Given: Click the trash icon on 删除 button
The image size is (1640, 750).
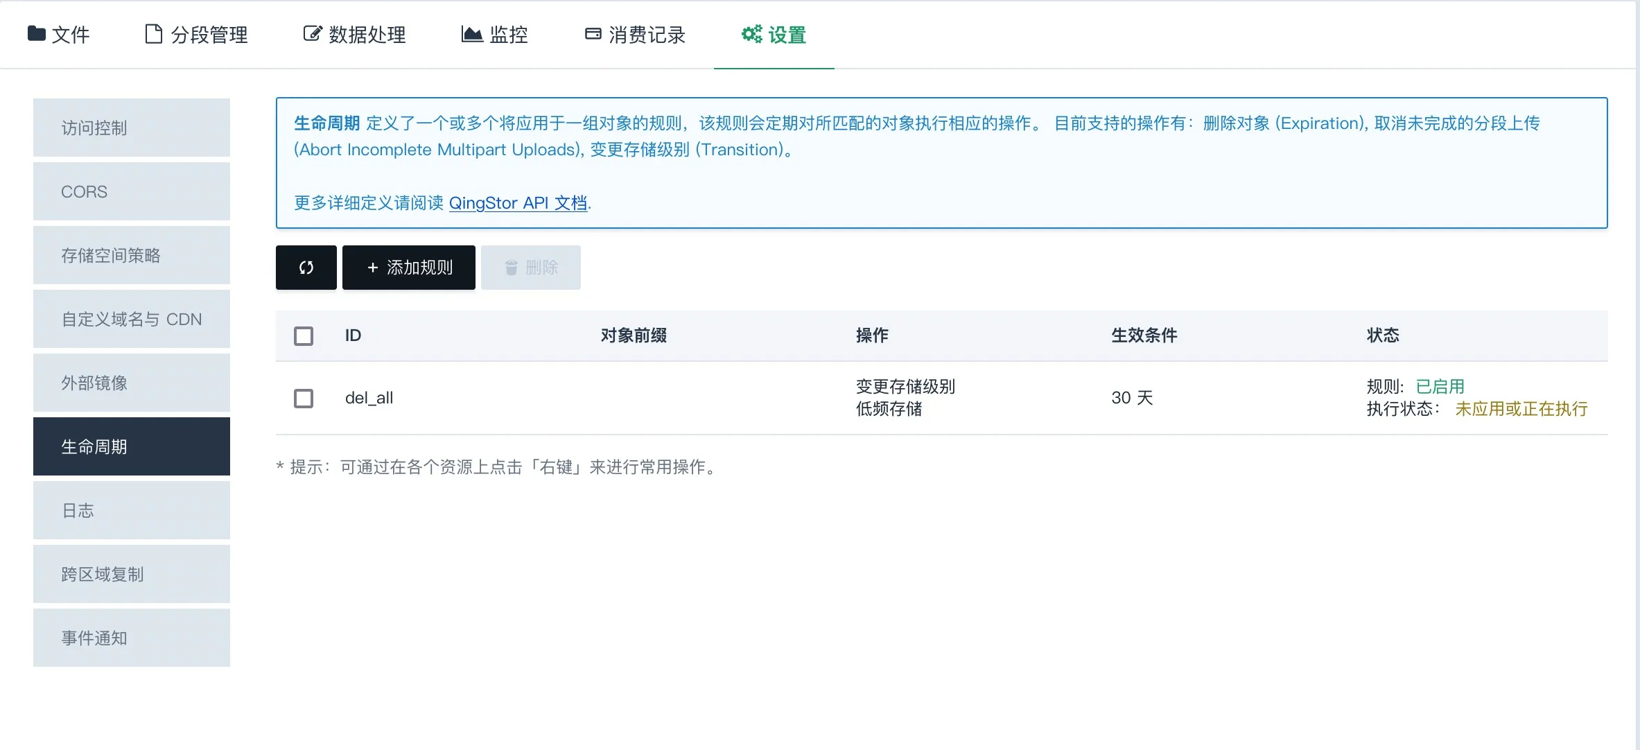Looking at the screenshot, I should (x=512, y=268).
